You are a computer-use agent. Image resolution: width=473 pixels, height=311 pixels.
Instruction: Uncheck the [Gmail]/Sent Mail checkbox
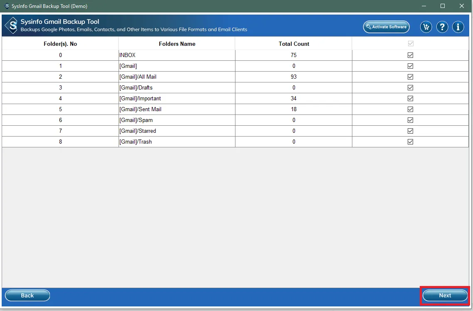click(410, 109)
